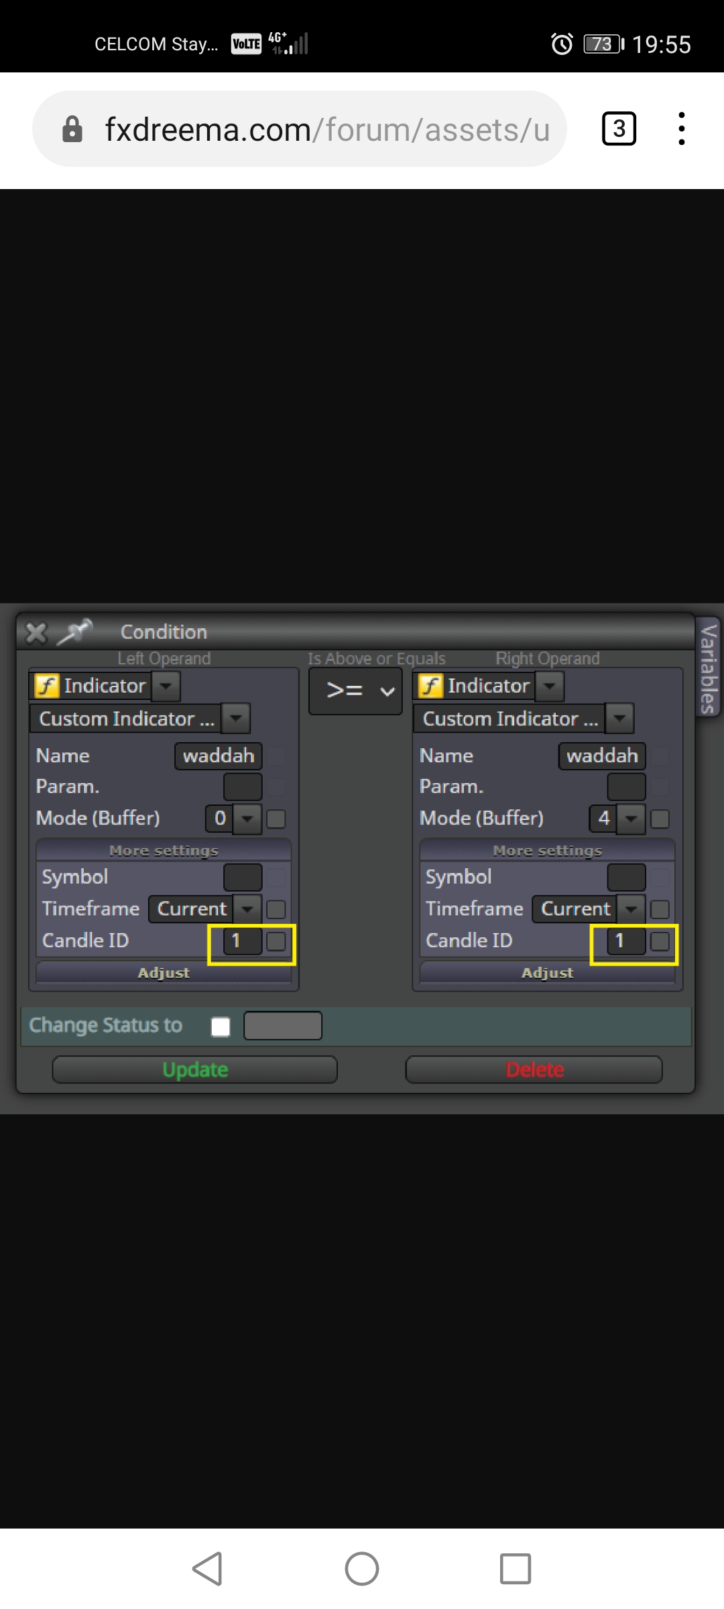The height and width of the screenshot is (1609, 724).
Task: Expand right Timeframe Current dropdown
Action: 631,909
